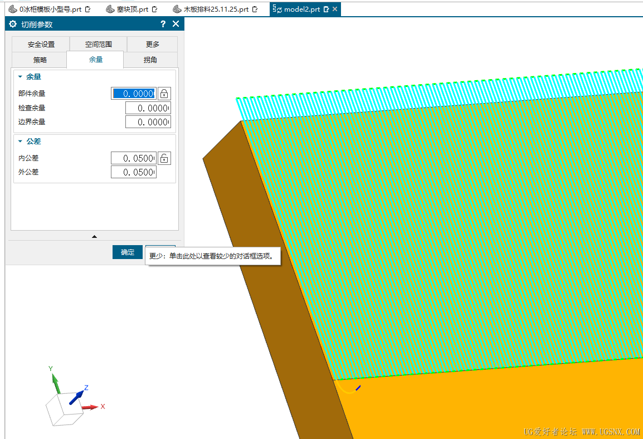Screen dimensions: 643x439
Task: Click the view triad cube
Action: (x=65, y=409)
